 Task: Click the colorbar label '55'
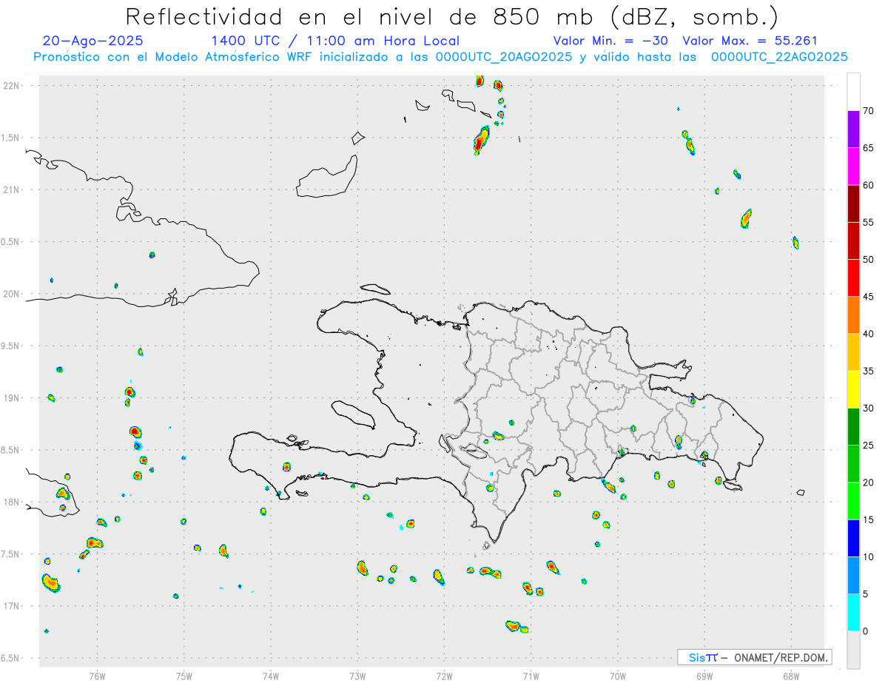coord(869,222)
